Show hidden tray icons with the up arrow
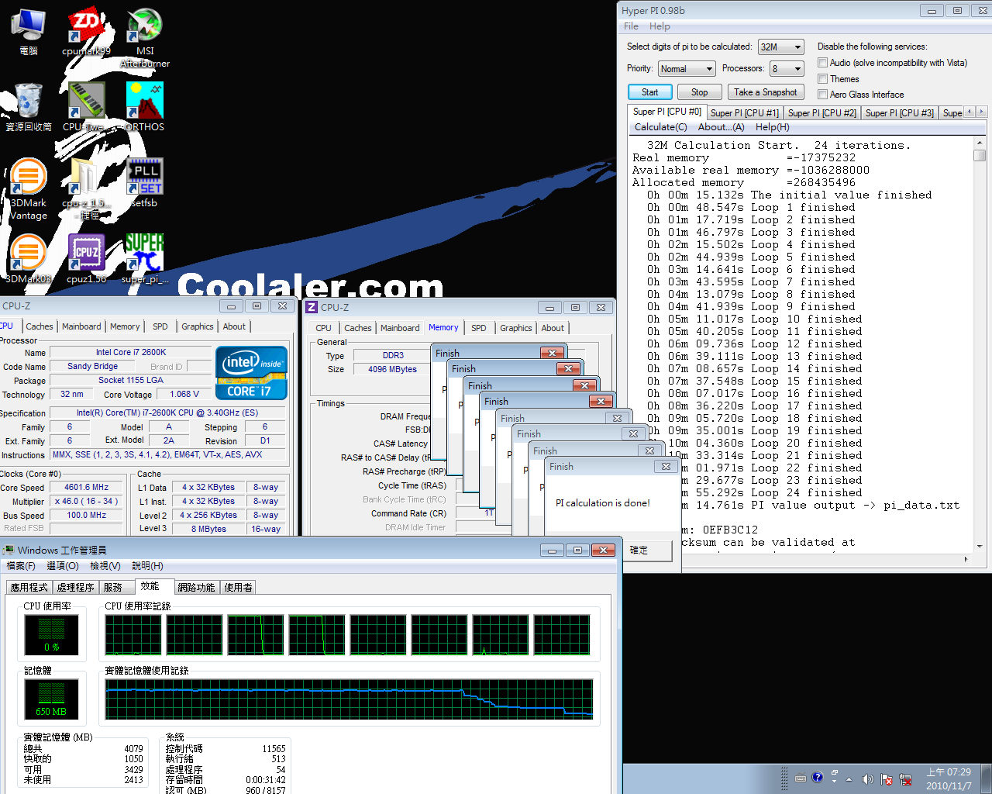 pyautogui.click(x=849, y=779)
